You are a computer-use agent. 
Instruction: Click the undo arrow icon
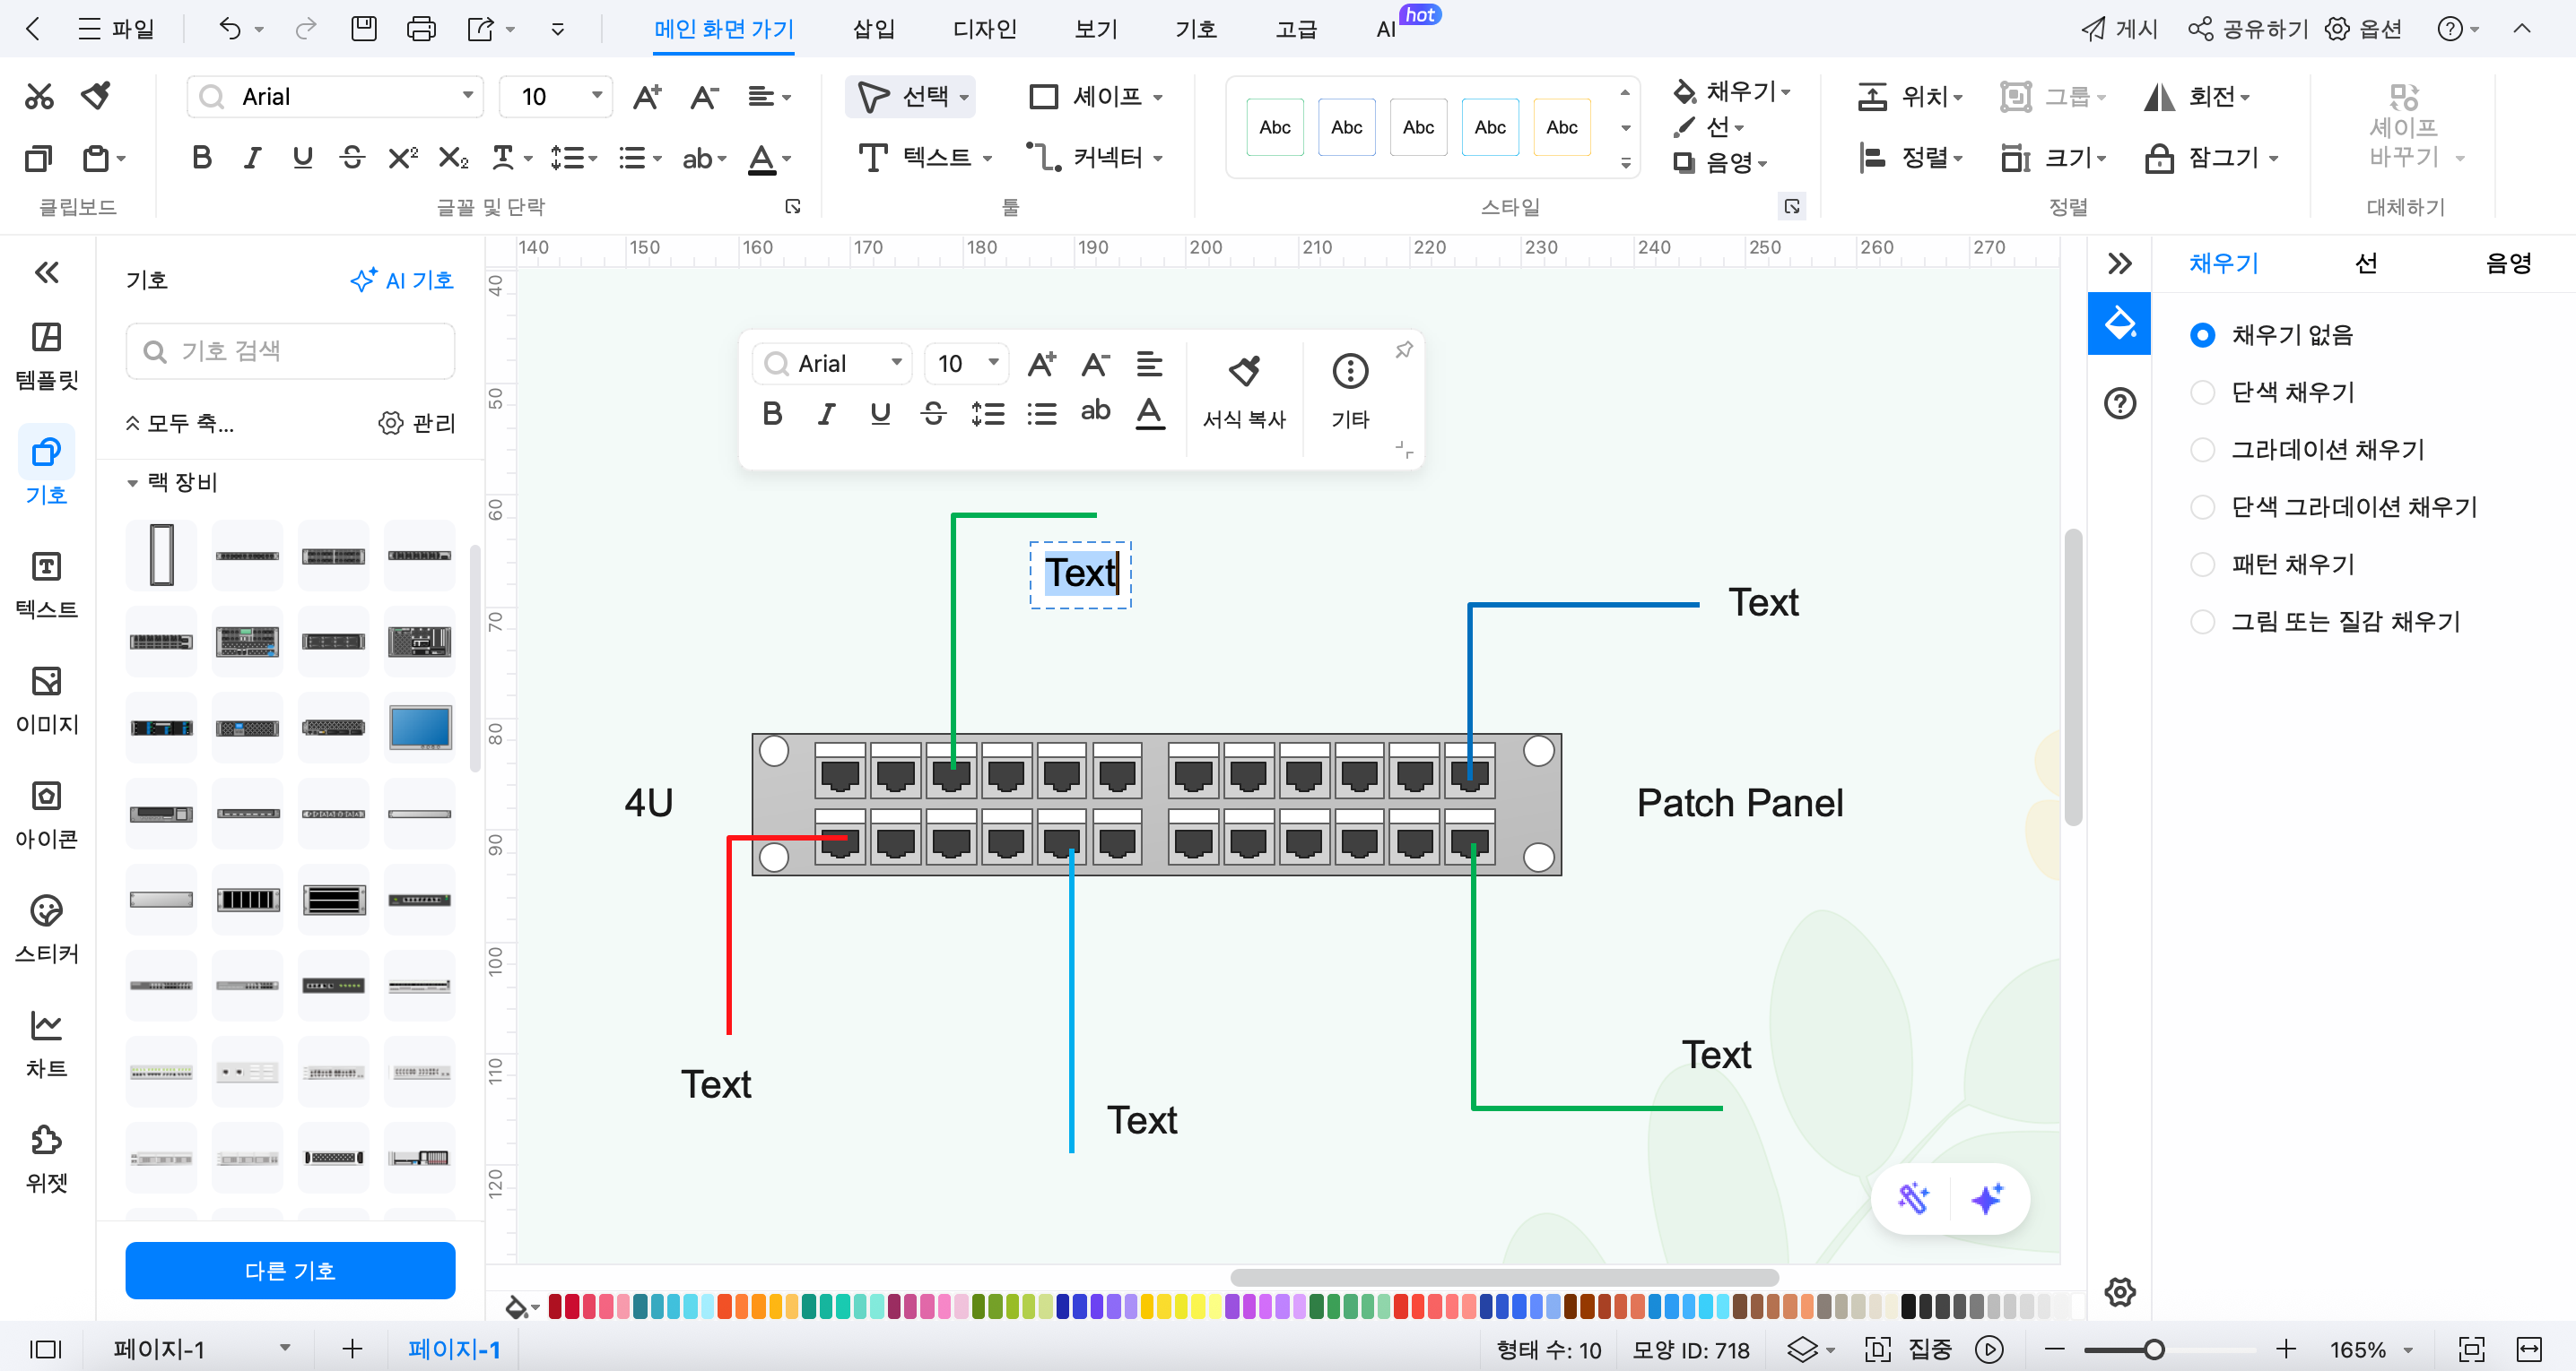tap(230, 29)
